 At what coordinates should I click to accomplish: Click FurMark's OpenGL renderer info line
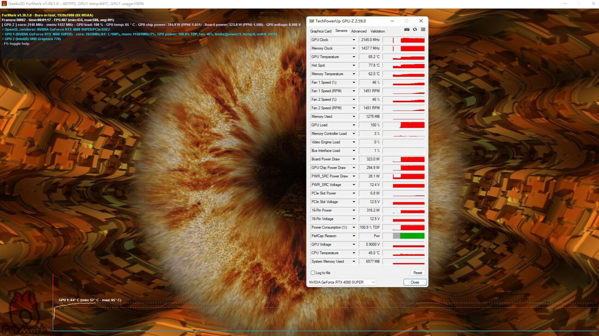pos(56,29)
